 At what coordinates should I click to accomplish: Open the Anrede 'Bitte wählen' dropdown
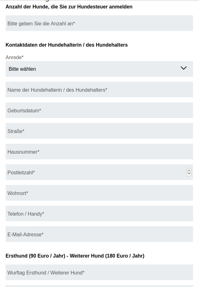coord(94,69)
